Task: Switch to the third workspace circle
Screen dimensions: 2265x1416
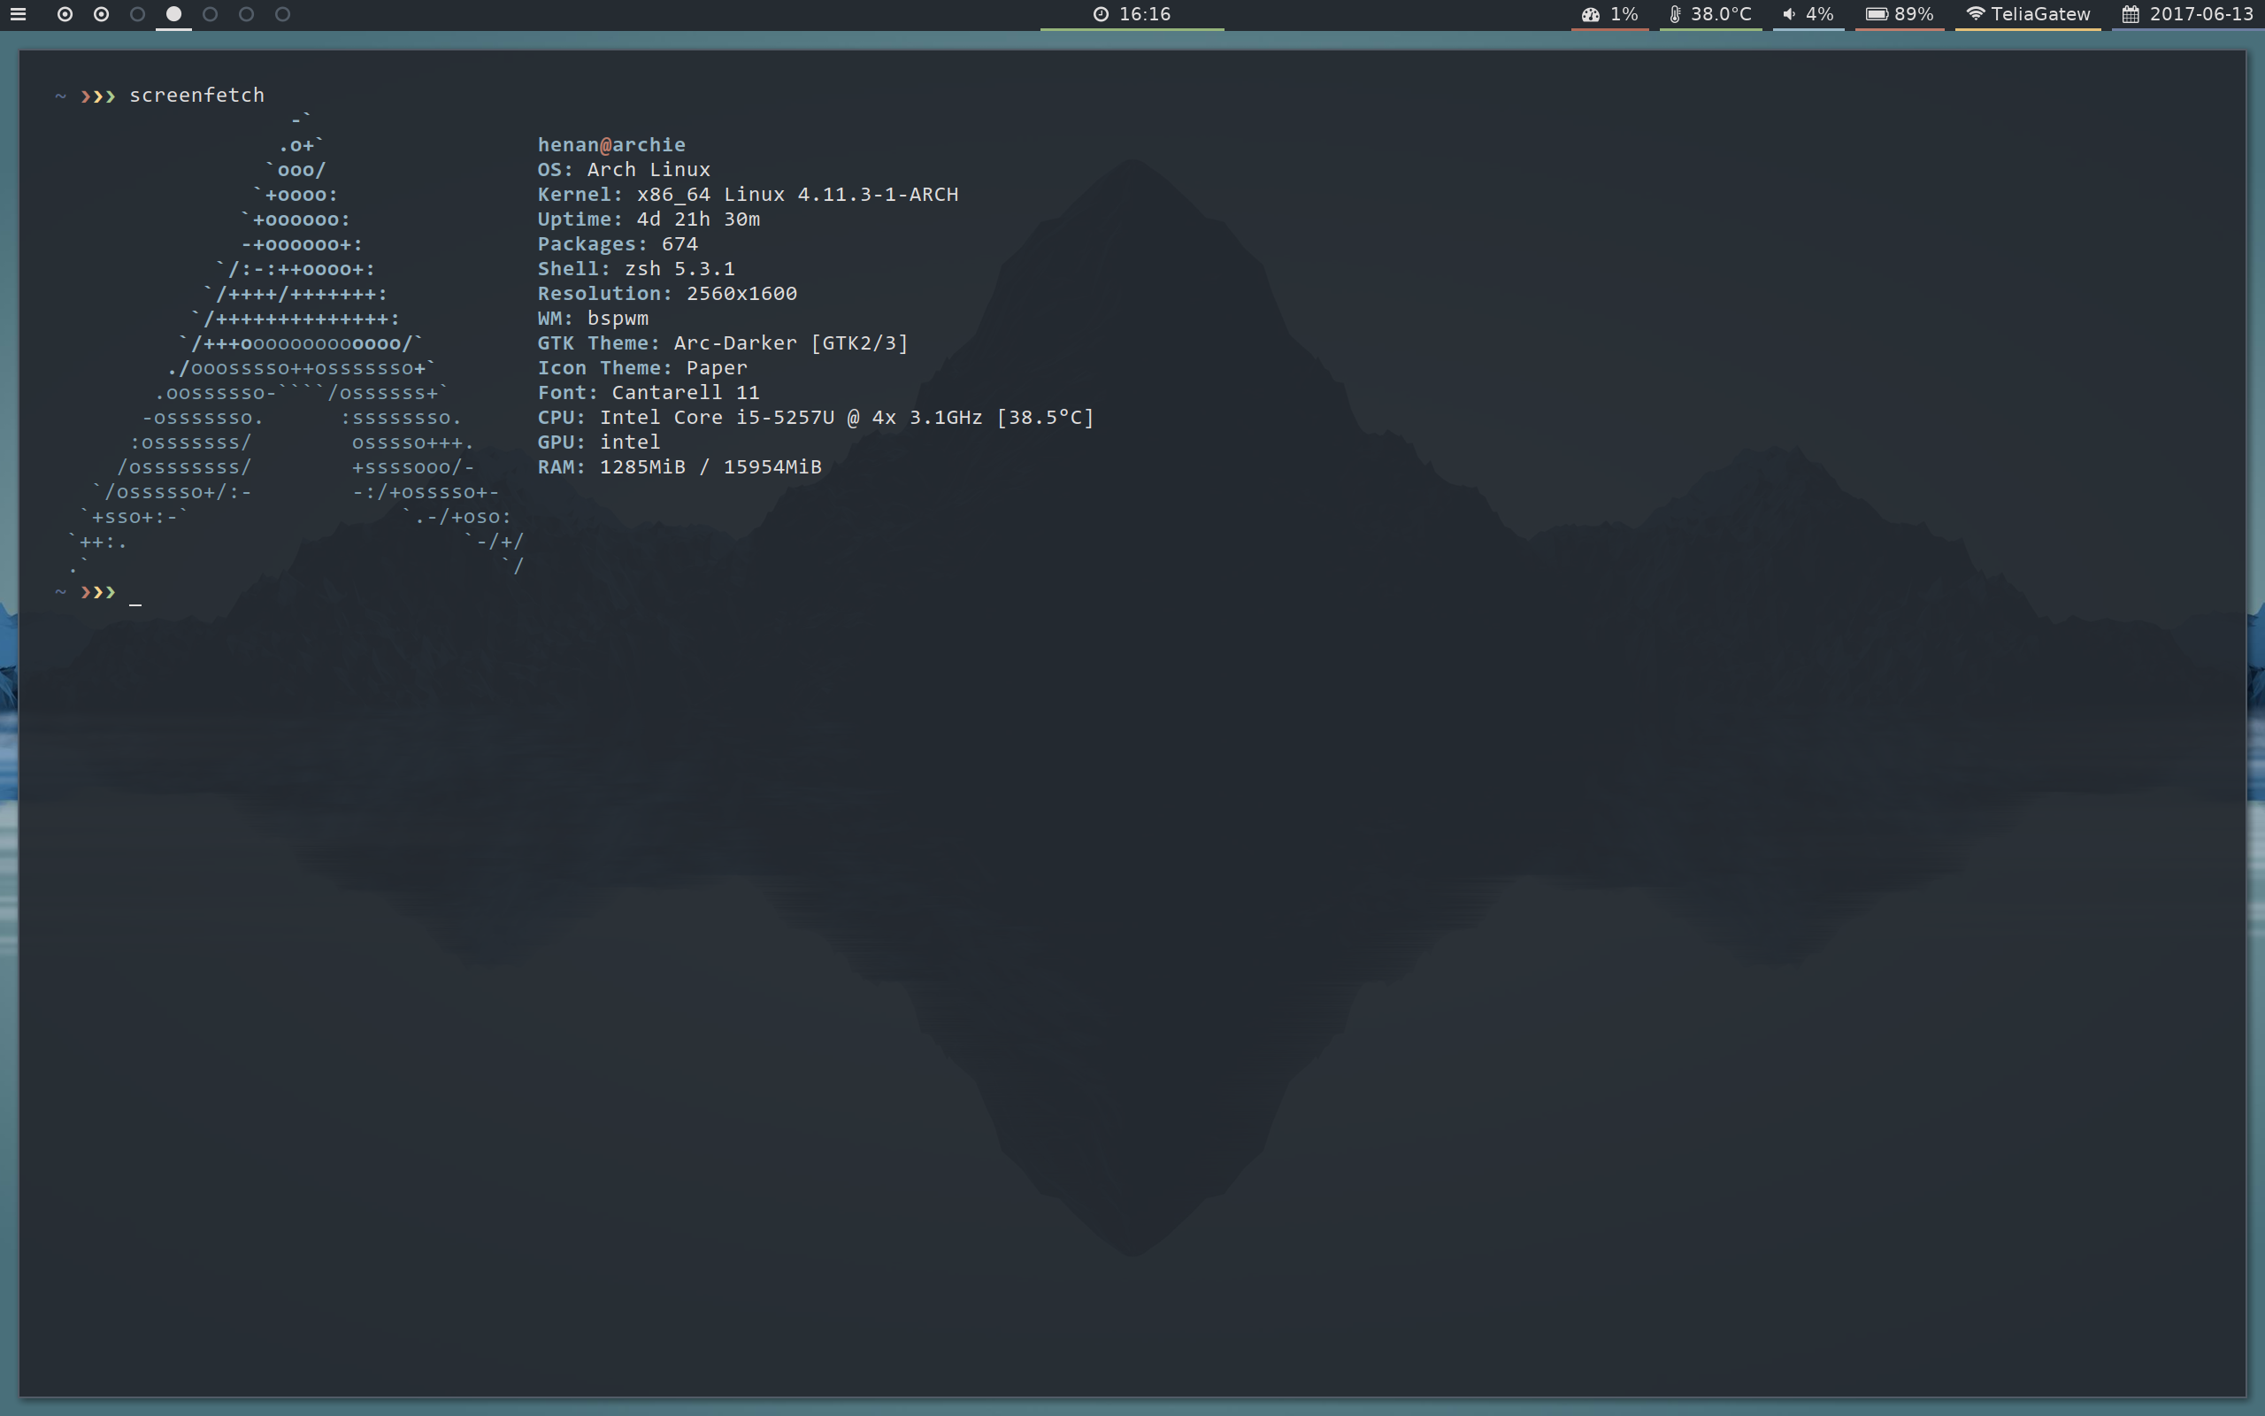Action: 138,14
